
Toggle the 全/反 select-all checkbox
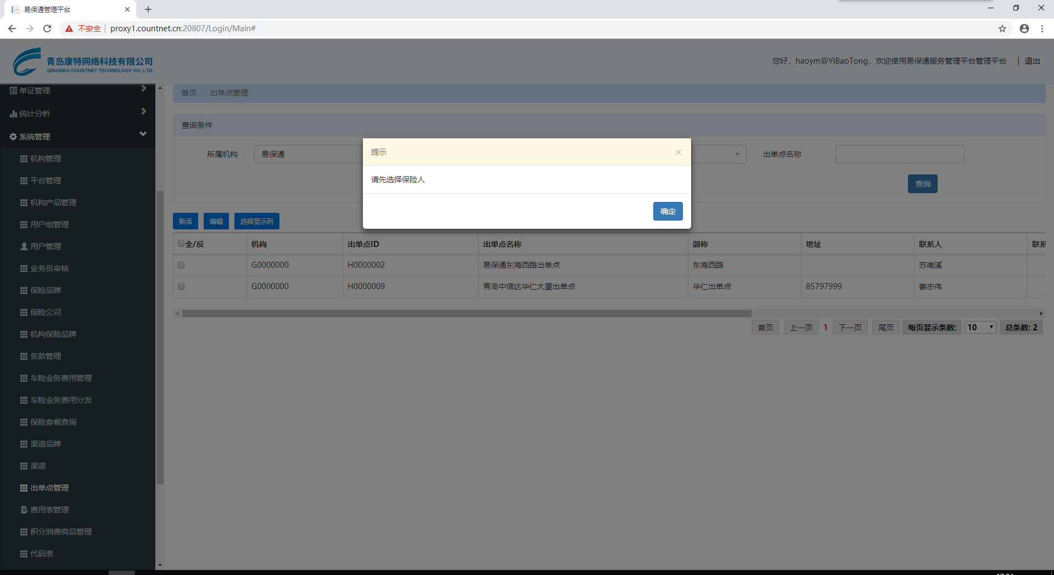point(181,244)
